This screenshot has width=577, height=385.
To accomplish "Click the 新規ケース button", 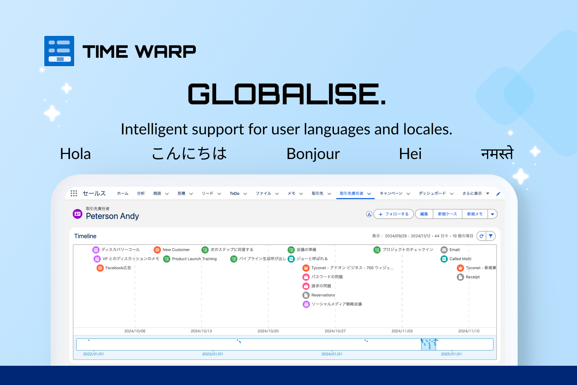I will click(447, 214).
